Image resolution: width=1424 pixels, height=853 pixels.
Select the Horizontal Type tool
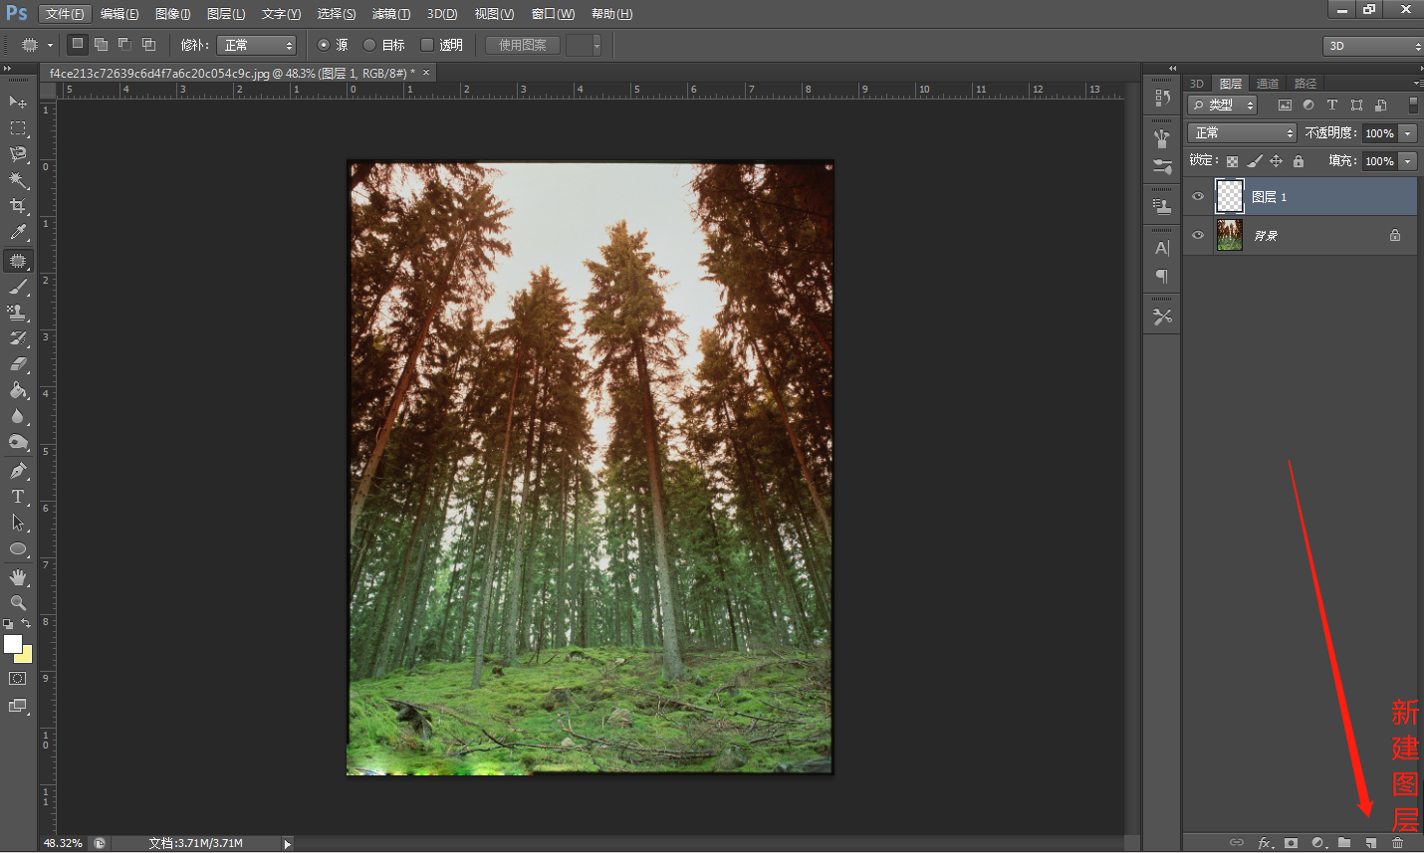18,497
